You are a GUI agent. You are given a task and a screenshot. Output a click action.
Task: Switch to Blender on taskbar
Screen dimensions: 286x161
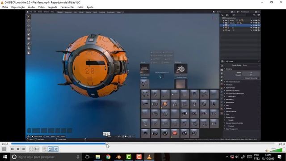[x=118, y=157]
